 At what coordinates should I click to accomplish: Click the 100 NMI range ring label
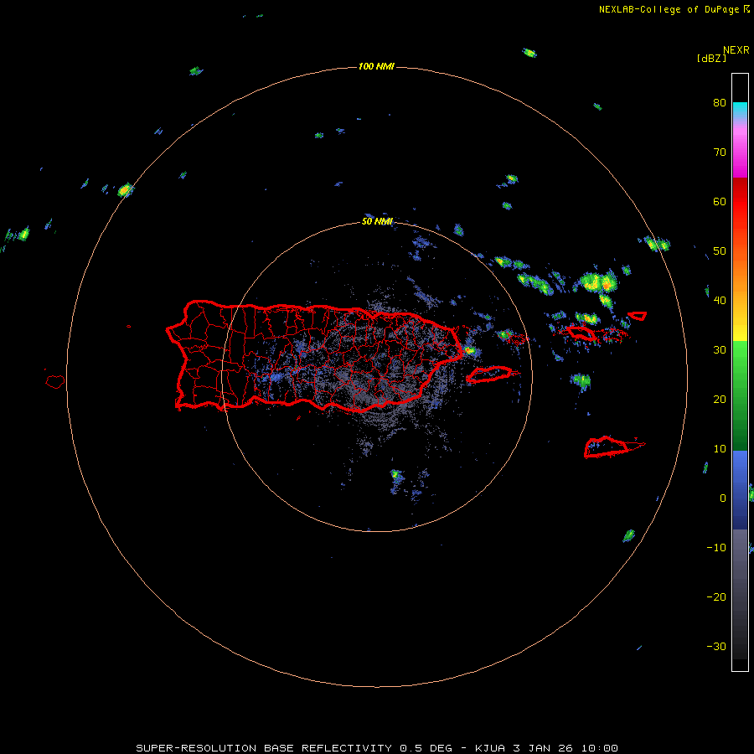376,66
